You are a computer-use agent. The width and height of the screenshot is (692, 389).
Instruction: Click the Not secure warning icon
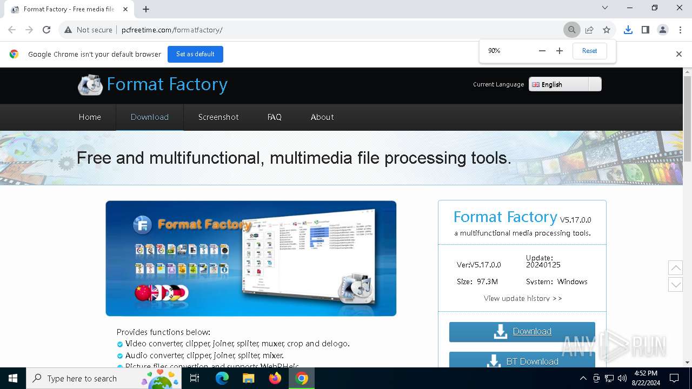68,30
